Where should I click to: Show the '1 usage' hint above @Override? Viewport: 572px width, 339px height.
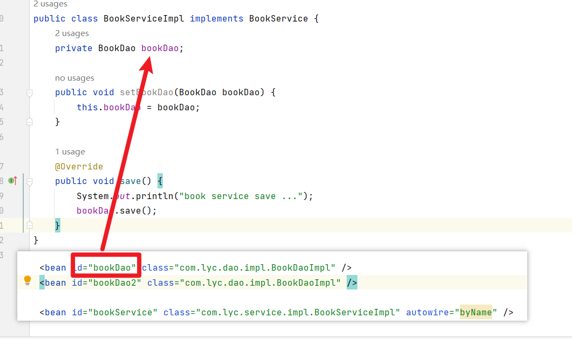[x=70, y=152]
